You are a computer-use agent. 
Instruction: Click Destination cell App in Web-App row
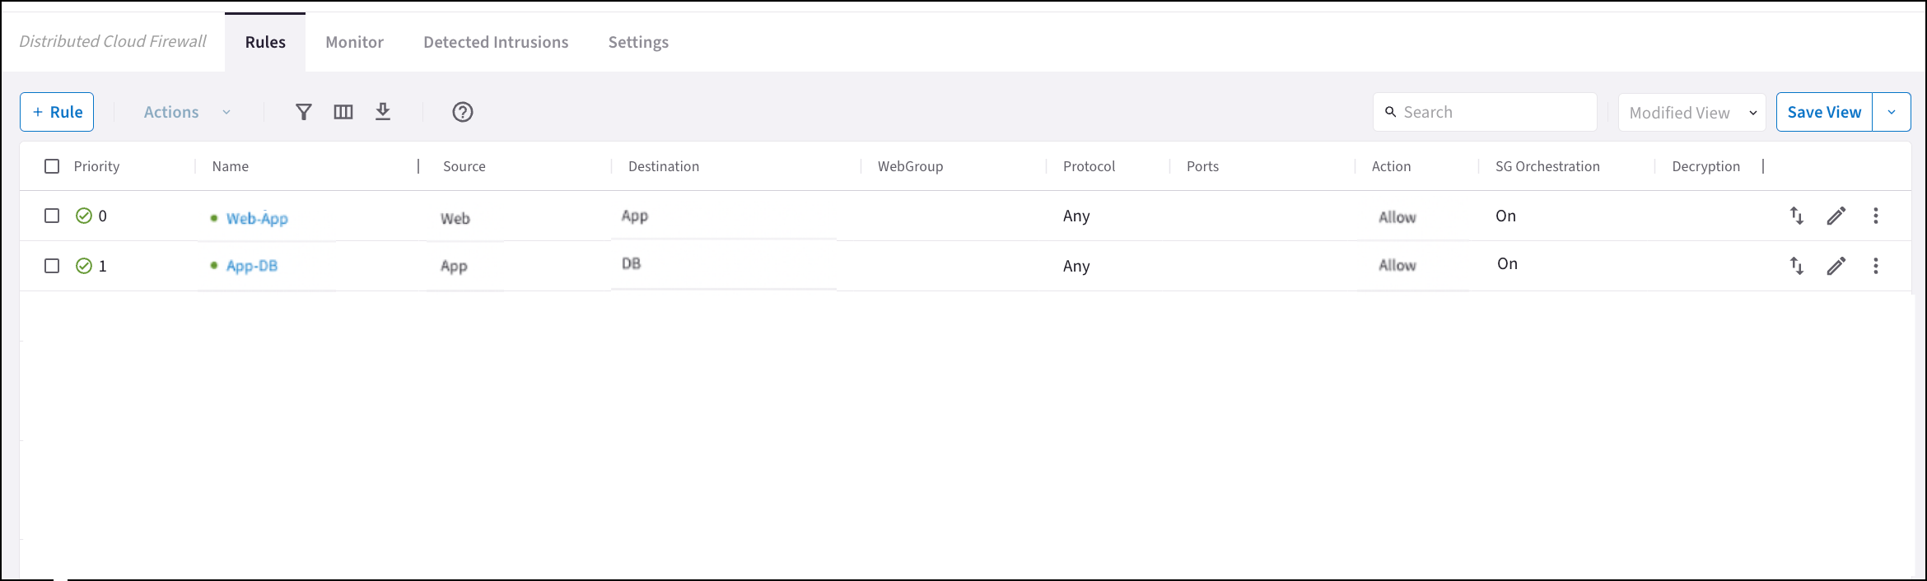click(x=635, y=216)
